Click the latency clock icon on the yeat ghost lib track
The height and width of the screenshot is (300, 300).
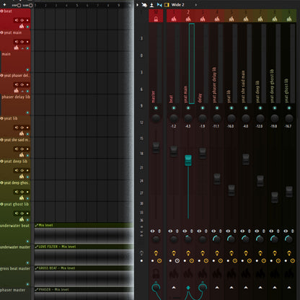(293, 261)
